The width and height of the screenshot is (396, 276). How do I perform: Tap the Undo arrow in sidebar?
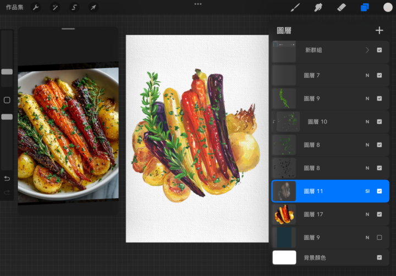coord(7,178)
